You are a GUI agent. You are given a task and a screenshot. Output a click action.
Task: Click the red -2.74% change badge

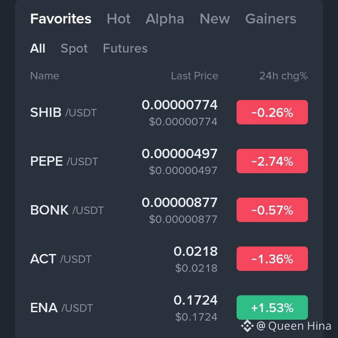[x=272, y=161]
